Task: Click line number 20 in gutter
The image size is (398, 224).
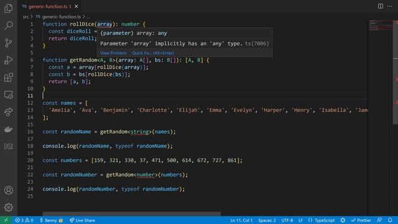Action: tap(30, 161)
